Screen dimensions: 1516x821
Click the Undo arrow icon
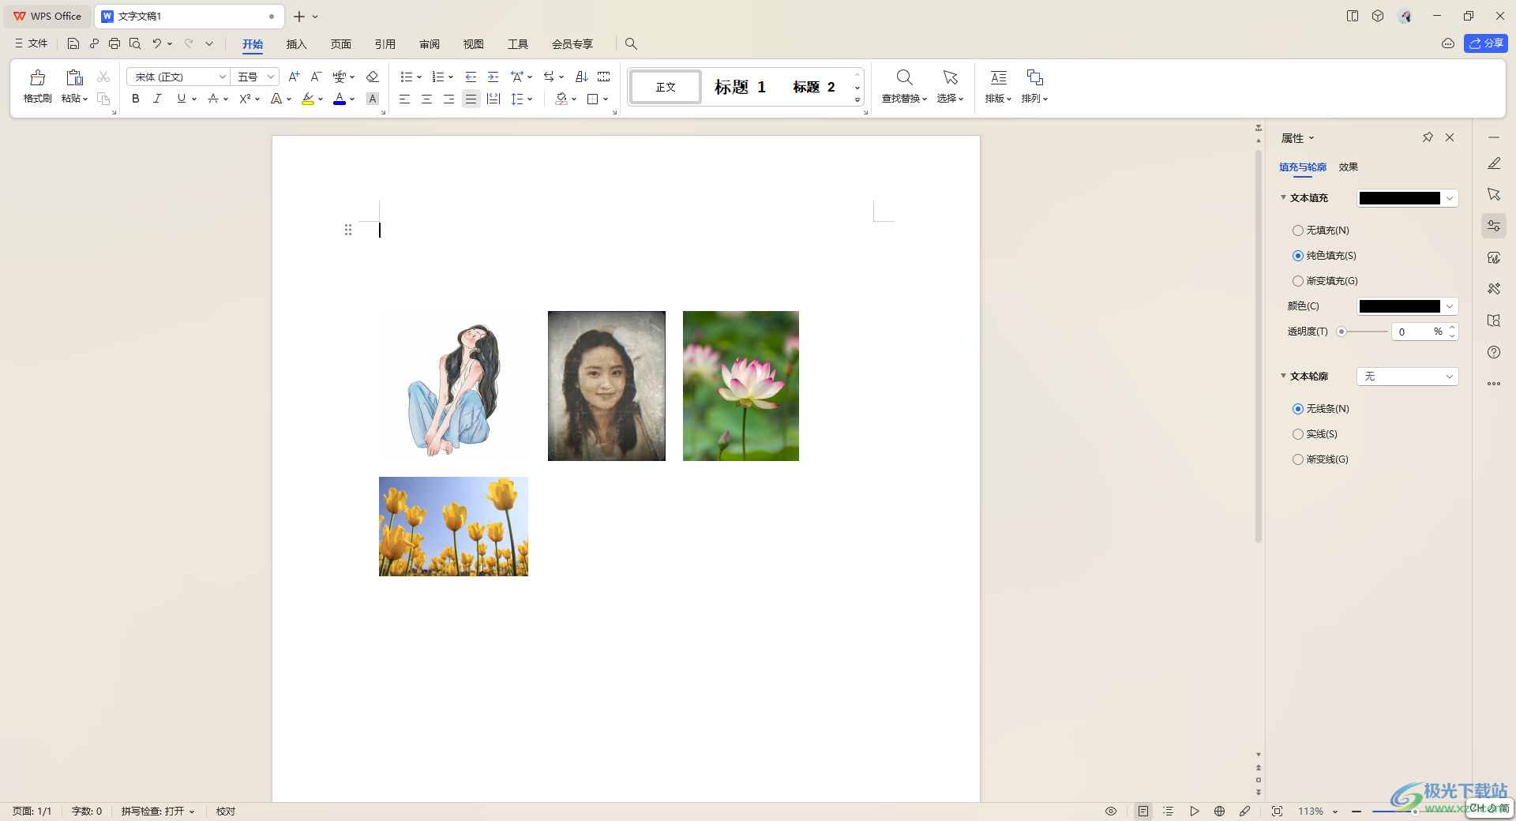coord(157,43)
